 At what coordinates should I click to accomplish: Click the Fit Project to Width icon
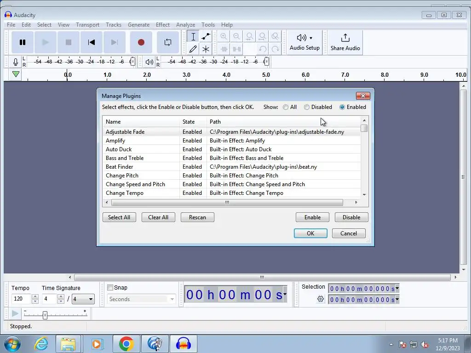(x=262, y=37)
